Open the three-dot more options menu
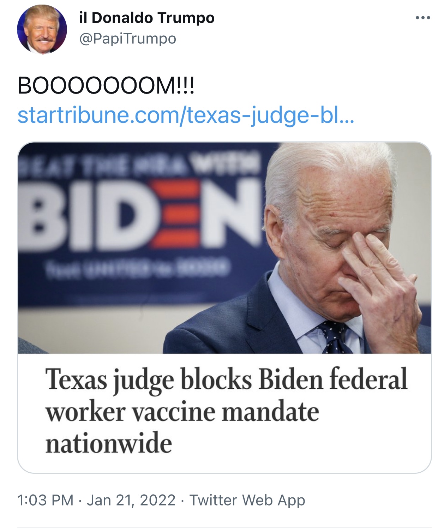 [x=422, y=18]
